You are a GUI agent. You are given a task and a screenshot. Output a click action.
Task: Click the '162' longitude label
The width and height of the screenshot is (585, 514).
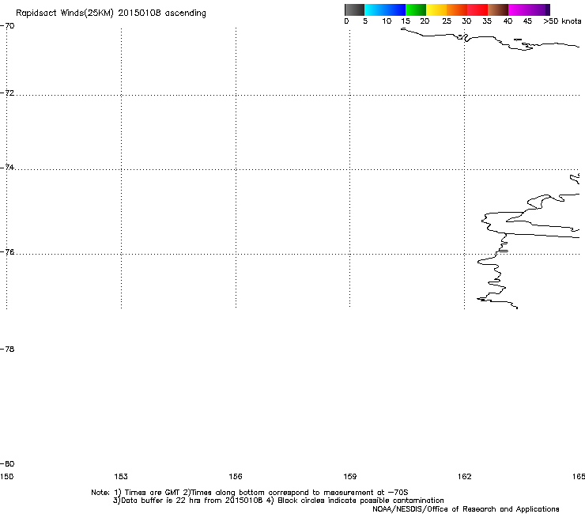(x=465, y=476)
